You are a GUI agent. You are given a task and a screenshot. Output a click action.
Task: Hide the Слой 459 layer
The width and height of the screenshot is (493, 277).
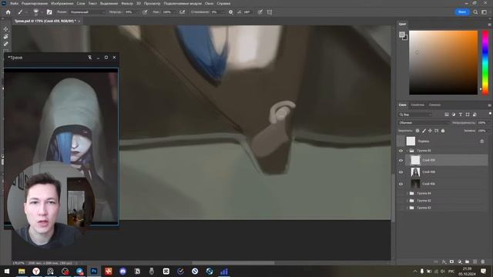pyautogui.click(x=401, y=160)
